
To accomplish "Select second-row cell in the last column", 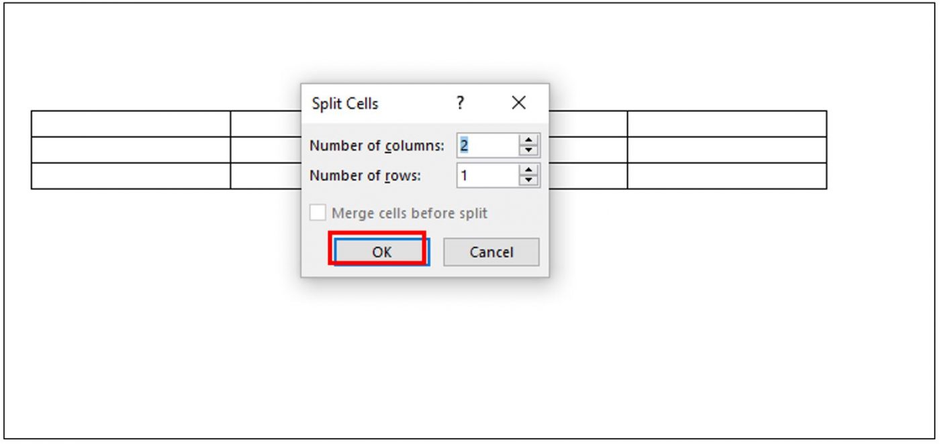I will (727, 150).
